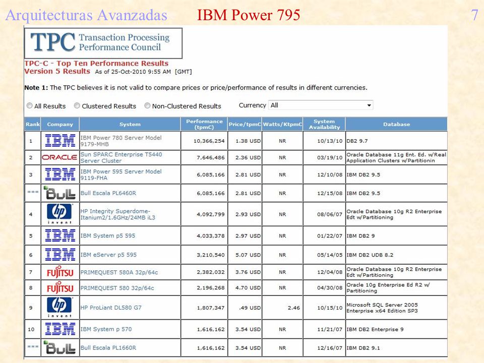This screenshot has height=363, width=484.
Task: Click the TPC Transaction Processing Performance Council logo
Action: click(x=103, y=43)
